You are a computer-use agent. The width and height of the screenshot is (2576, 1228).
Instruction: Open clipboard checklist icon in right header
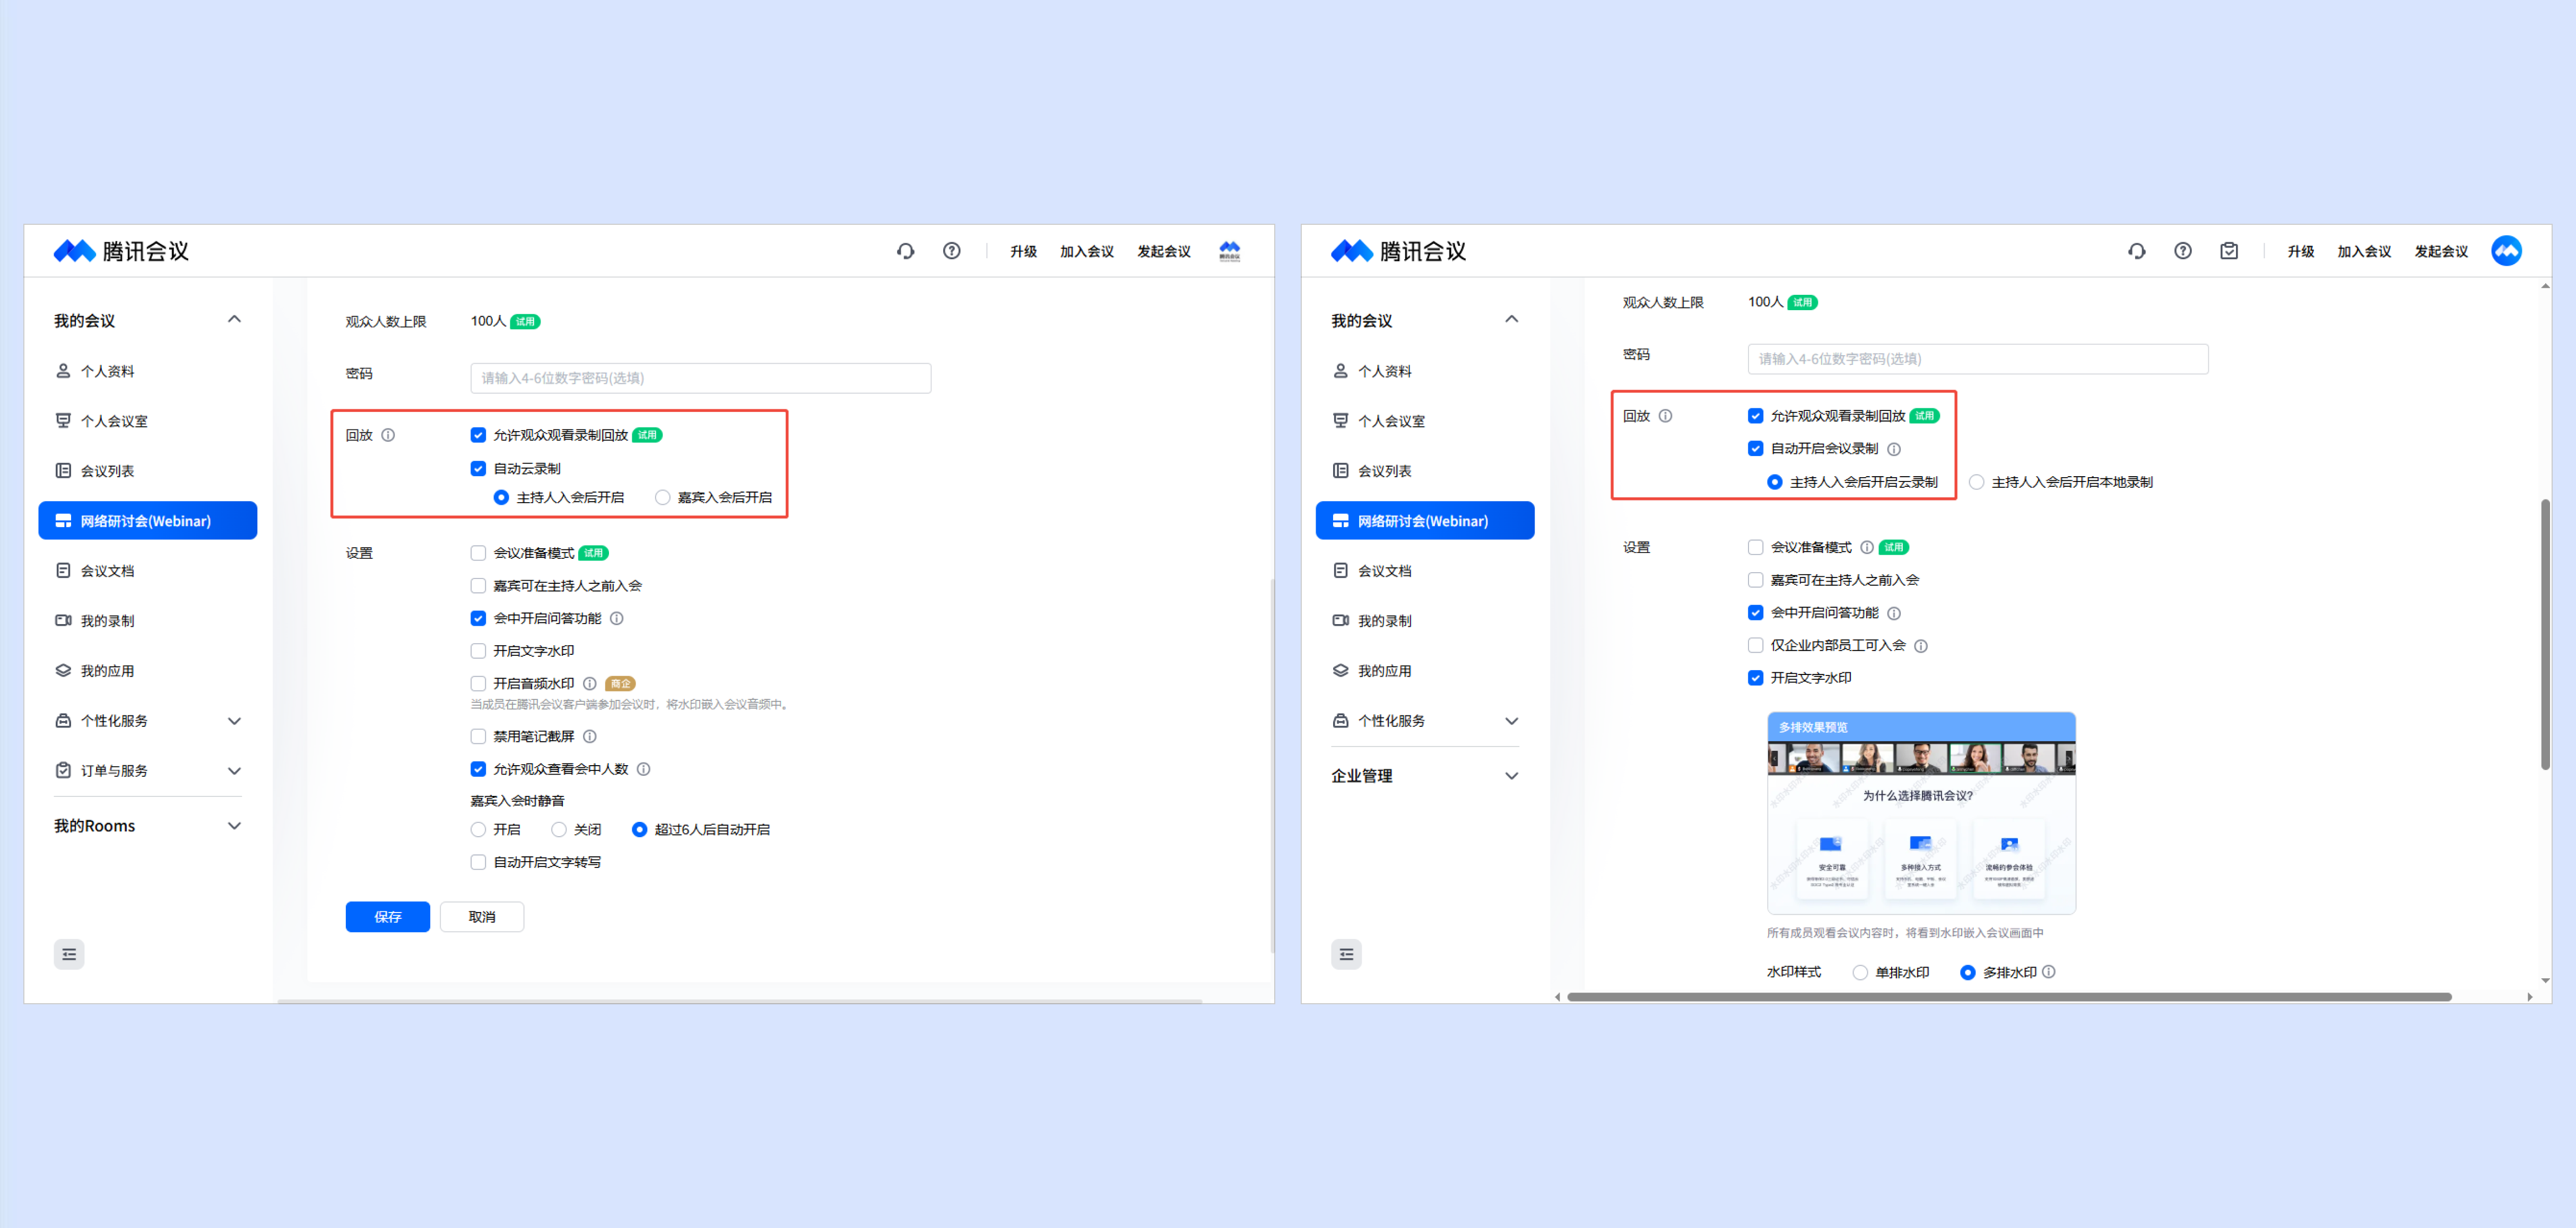click(2228, 251)
